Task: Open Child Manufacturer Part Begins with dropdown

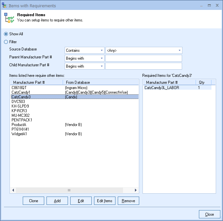Action: (84, 66)
